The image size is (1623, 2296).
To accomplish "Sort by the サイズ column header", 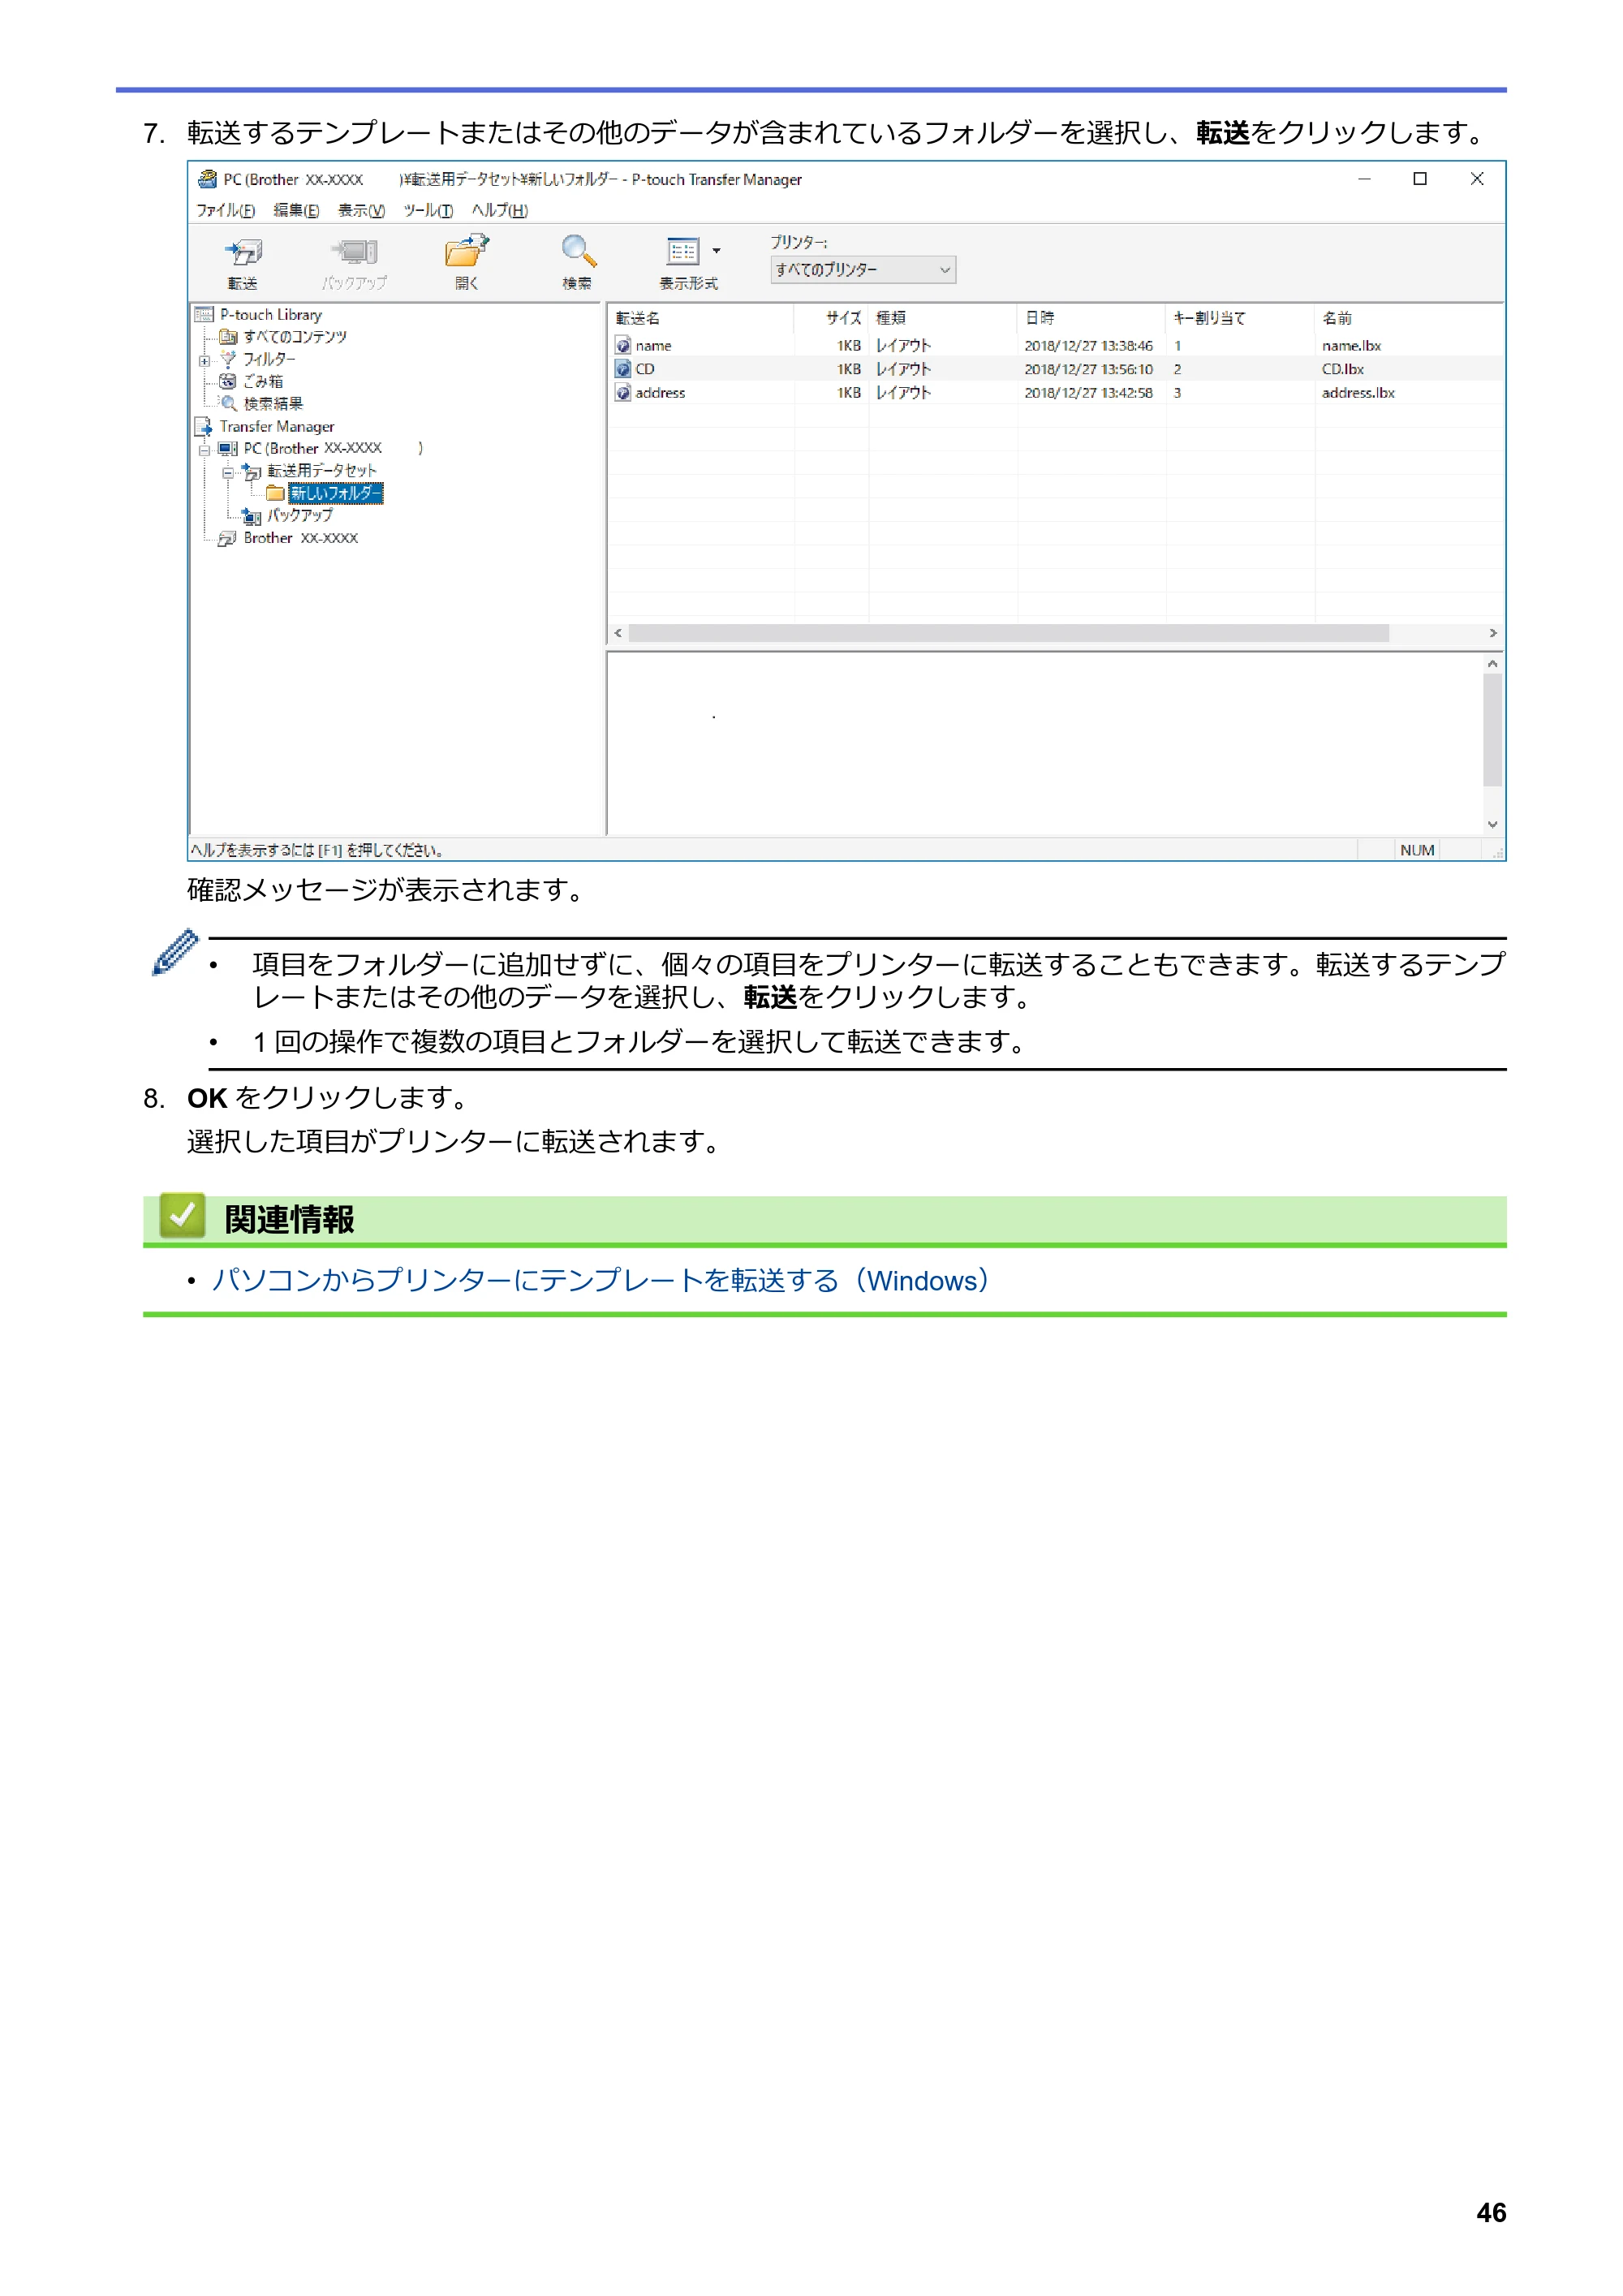I will click(832, 318).
